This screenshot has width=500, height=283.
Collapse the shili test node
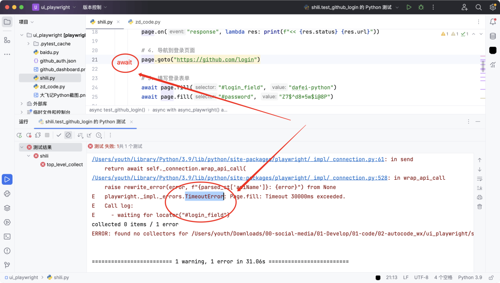click(29, 156)
